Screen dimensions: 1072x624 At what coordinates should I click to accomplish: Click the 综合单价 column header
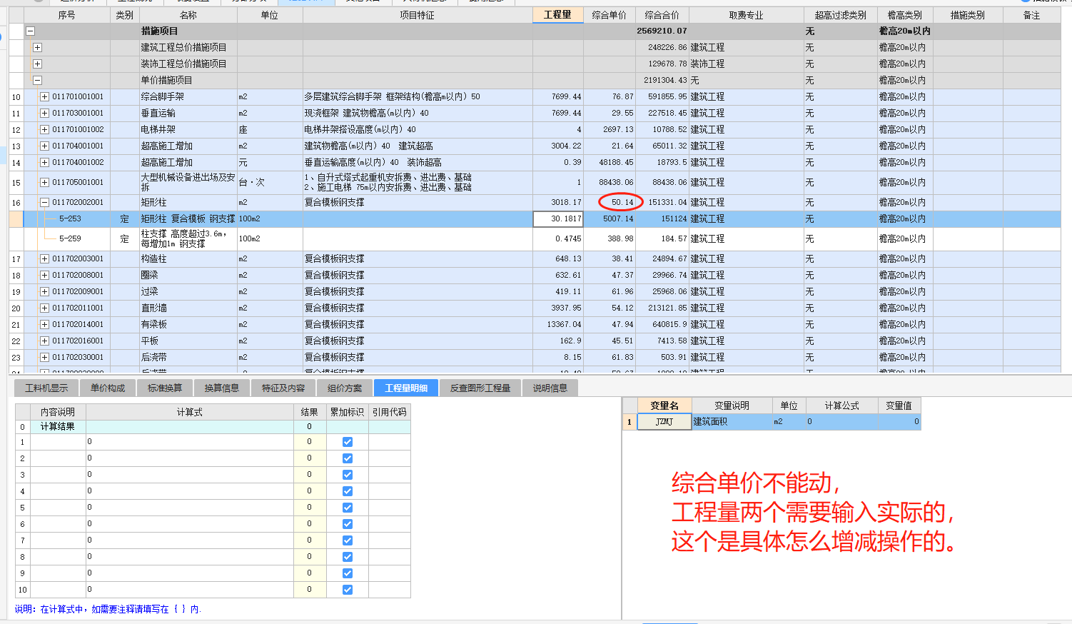[x=610, y=15]
